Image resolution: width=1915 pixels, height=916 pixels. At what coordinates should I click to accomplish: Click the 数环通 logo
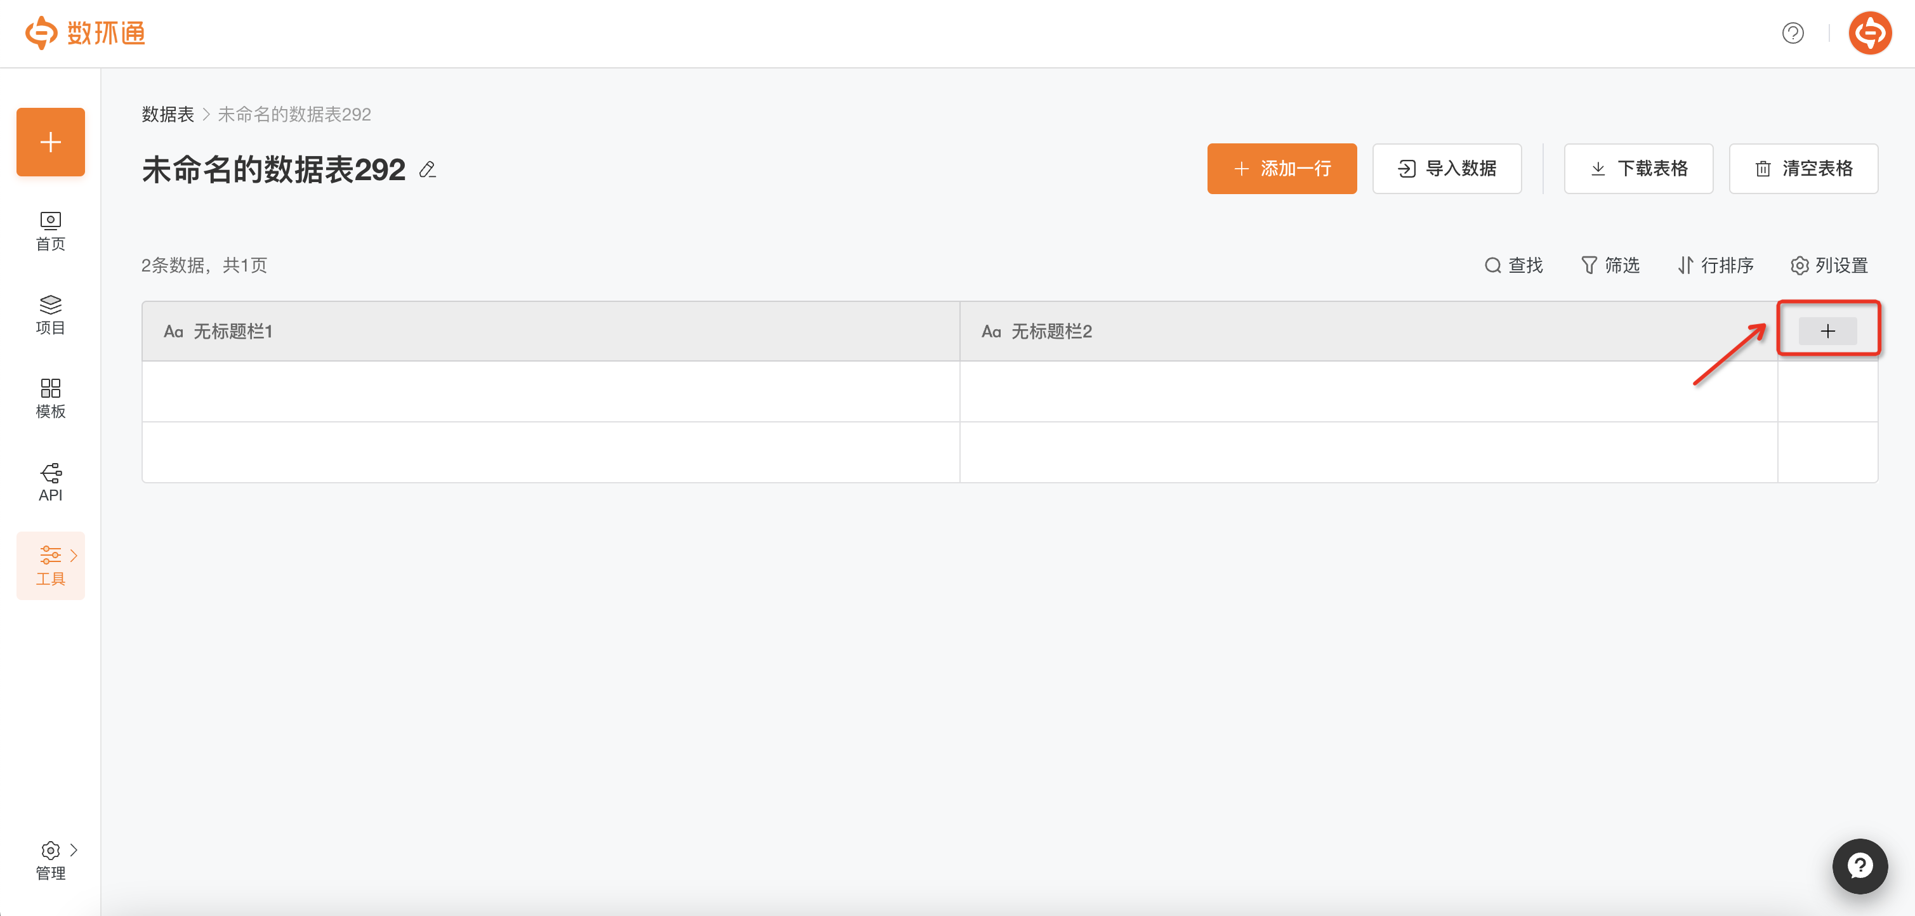(x=85, y=34)
